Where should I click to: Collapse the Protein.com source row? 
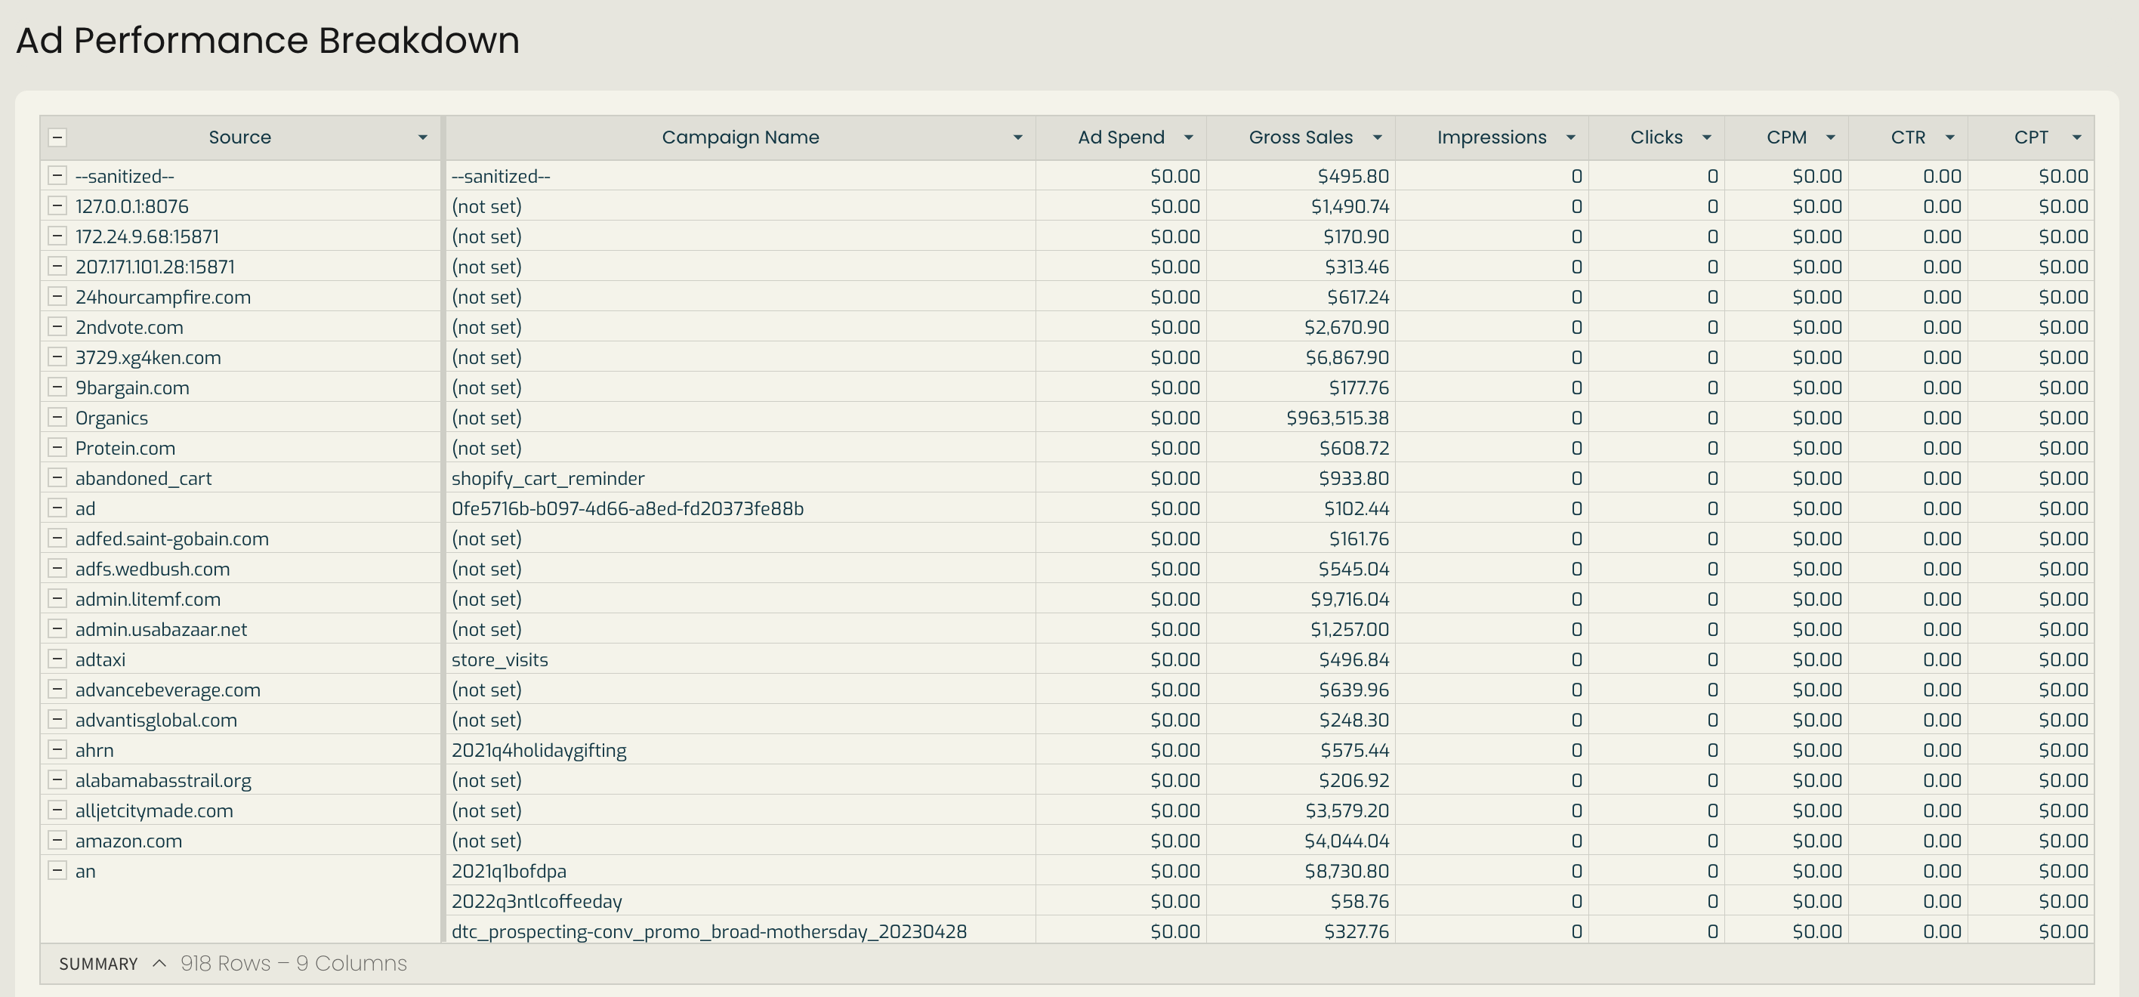pos(57,447)
